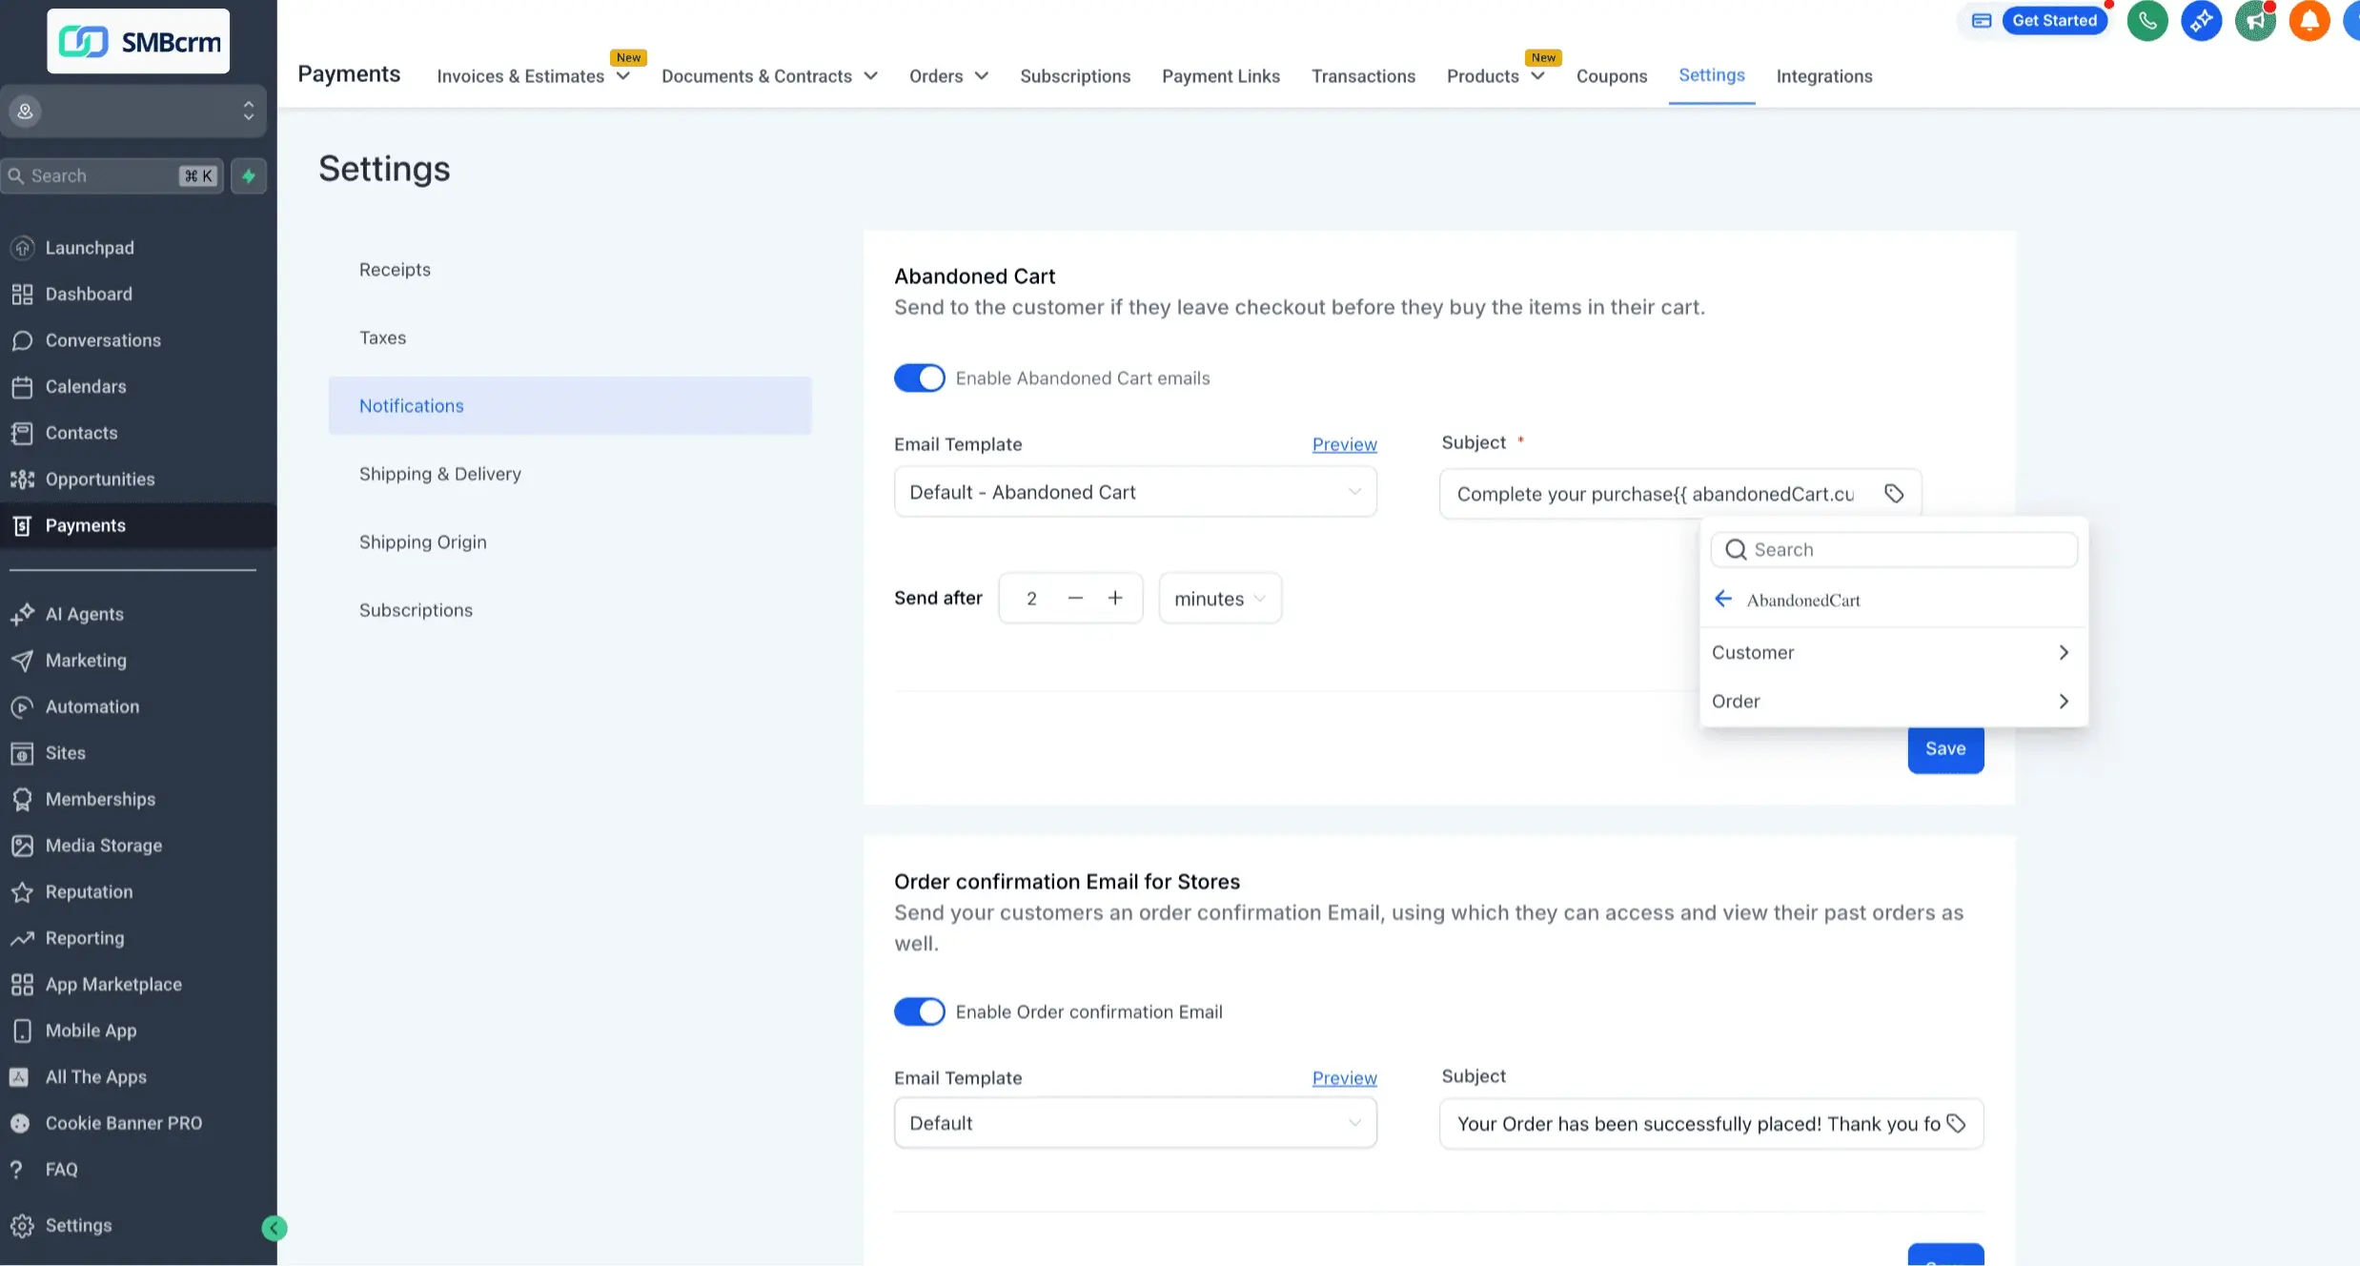
Task: Open the minutes time unit dropdown
Action: click(x=1220, y=599)
